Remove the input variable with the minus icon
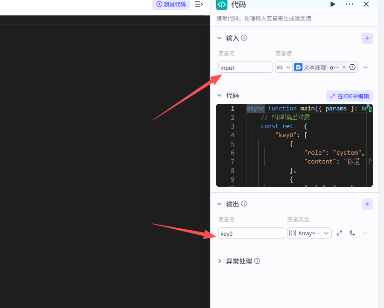Image resolution: width=384 pixels, height=308 pixels. click(365, 67)
